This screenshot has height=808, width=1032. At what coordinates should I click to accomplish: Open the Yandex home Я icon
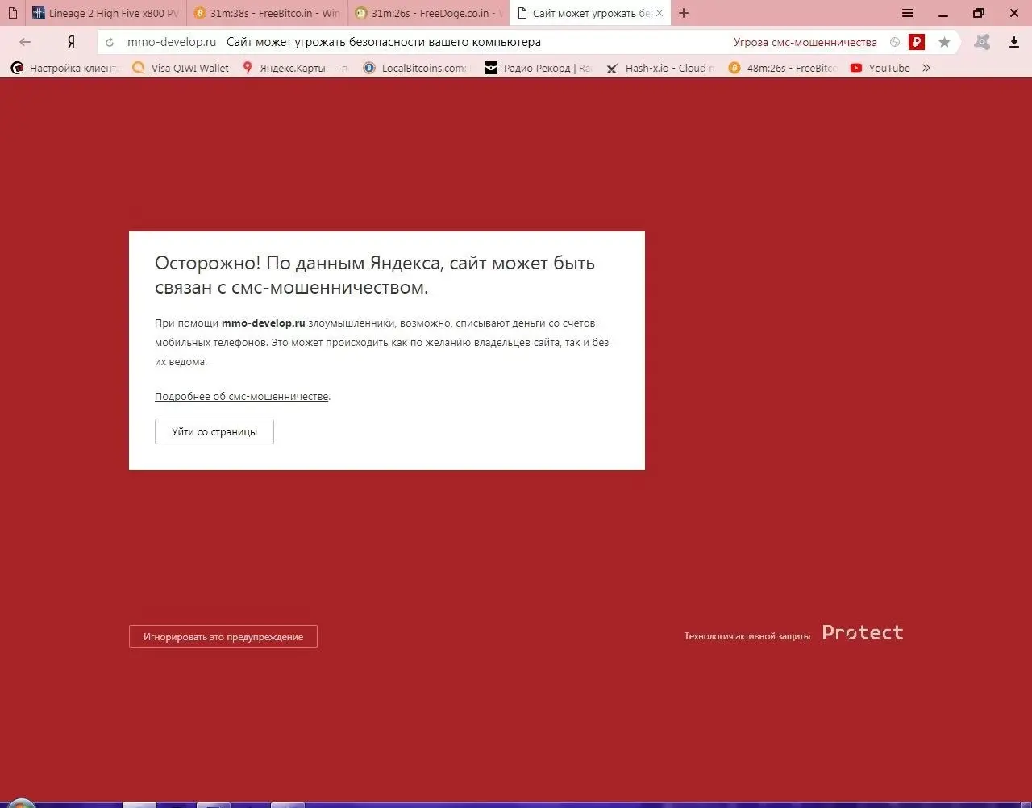pyautogui.click(x=71, y=42)
